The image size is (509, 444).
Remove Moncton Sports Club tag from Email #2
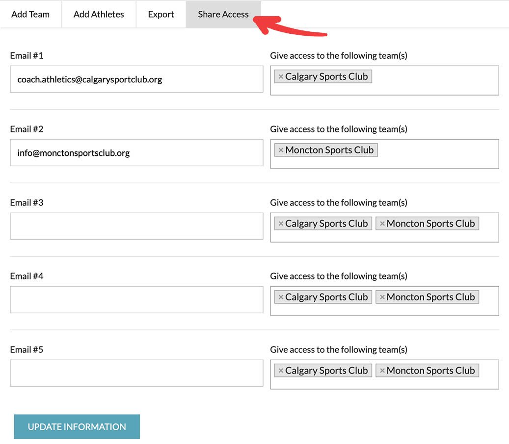click(x=281, y=150)
